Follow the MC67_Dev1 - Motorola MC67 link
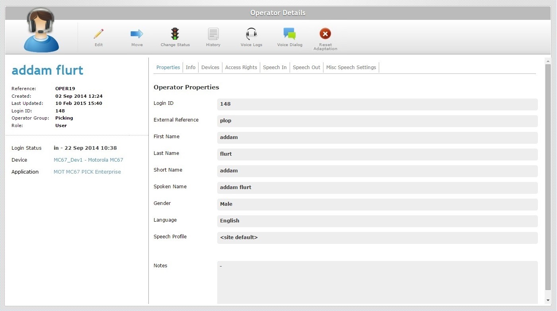Image resolution: width=557 pixels, height=311 pixels. click(x=88, y=160)
